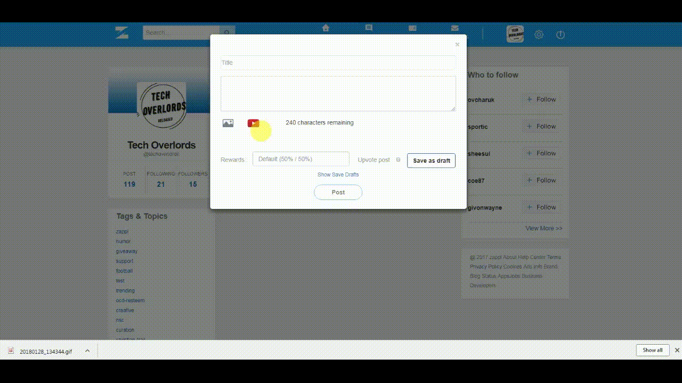Open the nsc tag
682x383 pixels.
coord(119,320)
